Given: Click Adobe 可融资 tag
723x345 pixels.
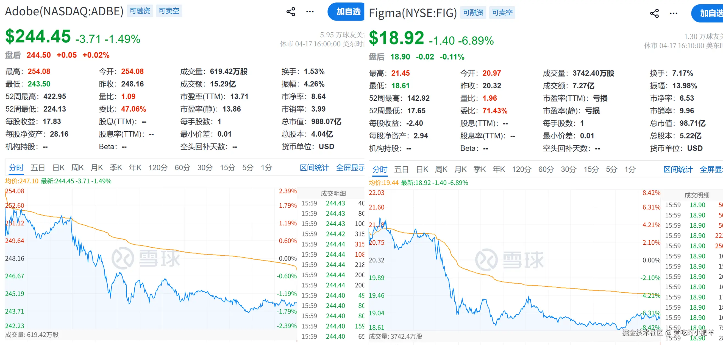Looking at the screenshot, I should coord(140,11).
